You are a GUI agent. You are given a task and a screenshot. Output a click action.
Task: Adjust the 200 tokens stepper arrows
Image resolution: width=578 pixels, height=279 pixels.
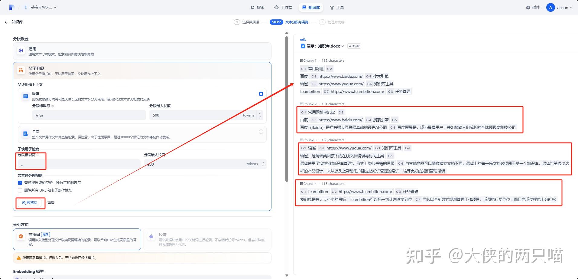(x=263, y=164)
